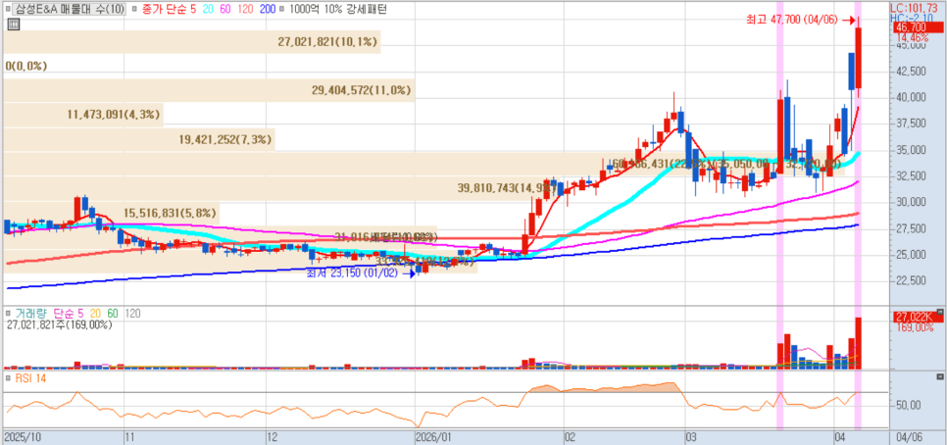The width and height of the screenshot is (947, 445).
Task: Click the 19,421,252(7.3%) volume profile bar
Action: (139, 139)
